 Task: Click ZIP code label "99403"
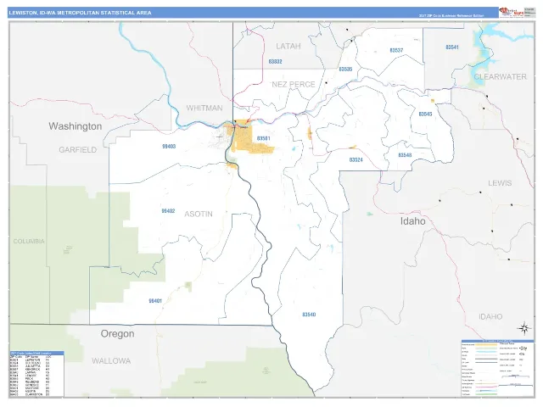click(169, 147)
